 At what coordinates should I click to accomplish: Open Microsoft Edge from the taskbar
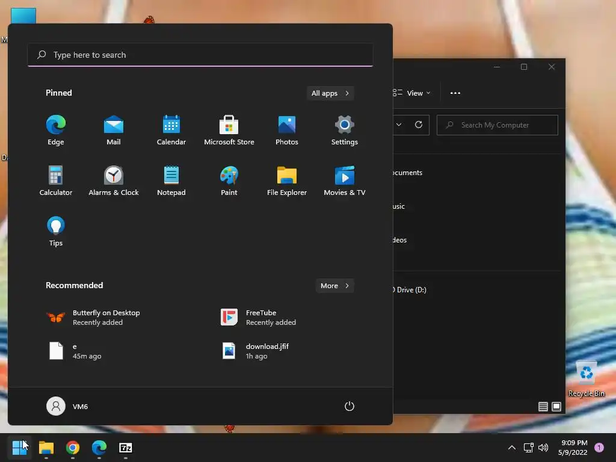click(99, 448)
